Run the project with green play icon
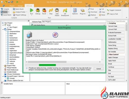The height and width of the screenshot is (99, 129). (x=31, y=10)
